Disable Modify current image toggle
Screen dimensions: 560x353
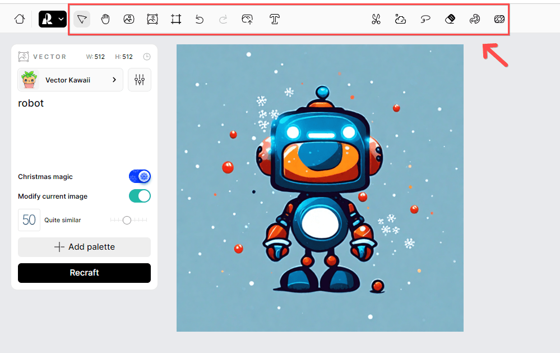[139, 196]
